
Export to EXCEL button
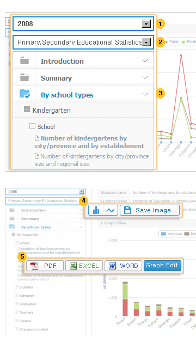(84, 266)
